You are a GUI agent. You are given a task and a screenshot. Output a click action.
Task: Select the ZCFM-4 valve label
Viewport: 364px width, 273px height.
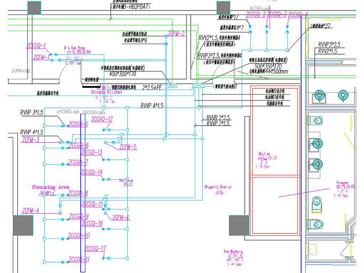coord(30,211)
